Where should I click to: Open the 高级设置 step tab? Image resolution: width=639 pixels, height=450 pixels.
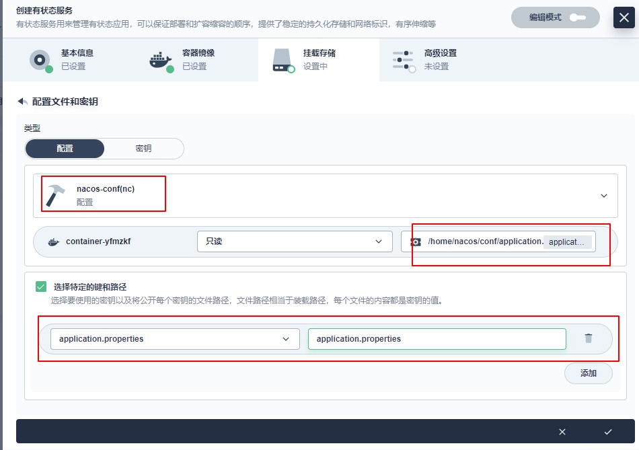[x=440, y=60]
